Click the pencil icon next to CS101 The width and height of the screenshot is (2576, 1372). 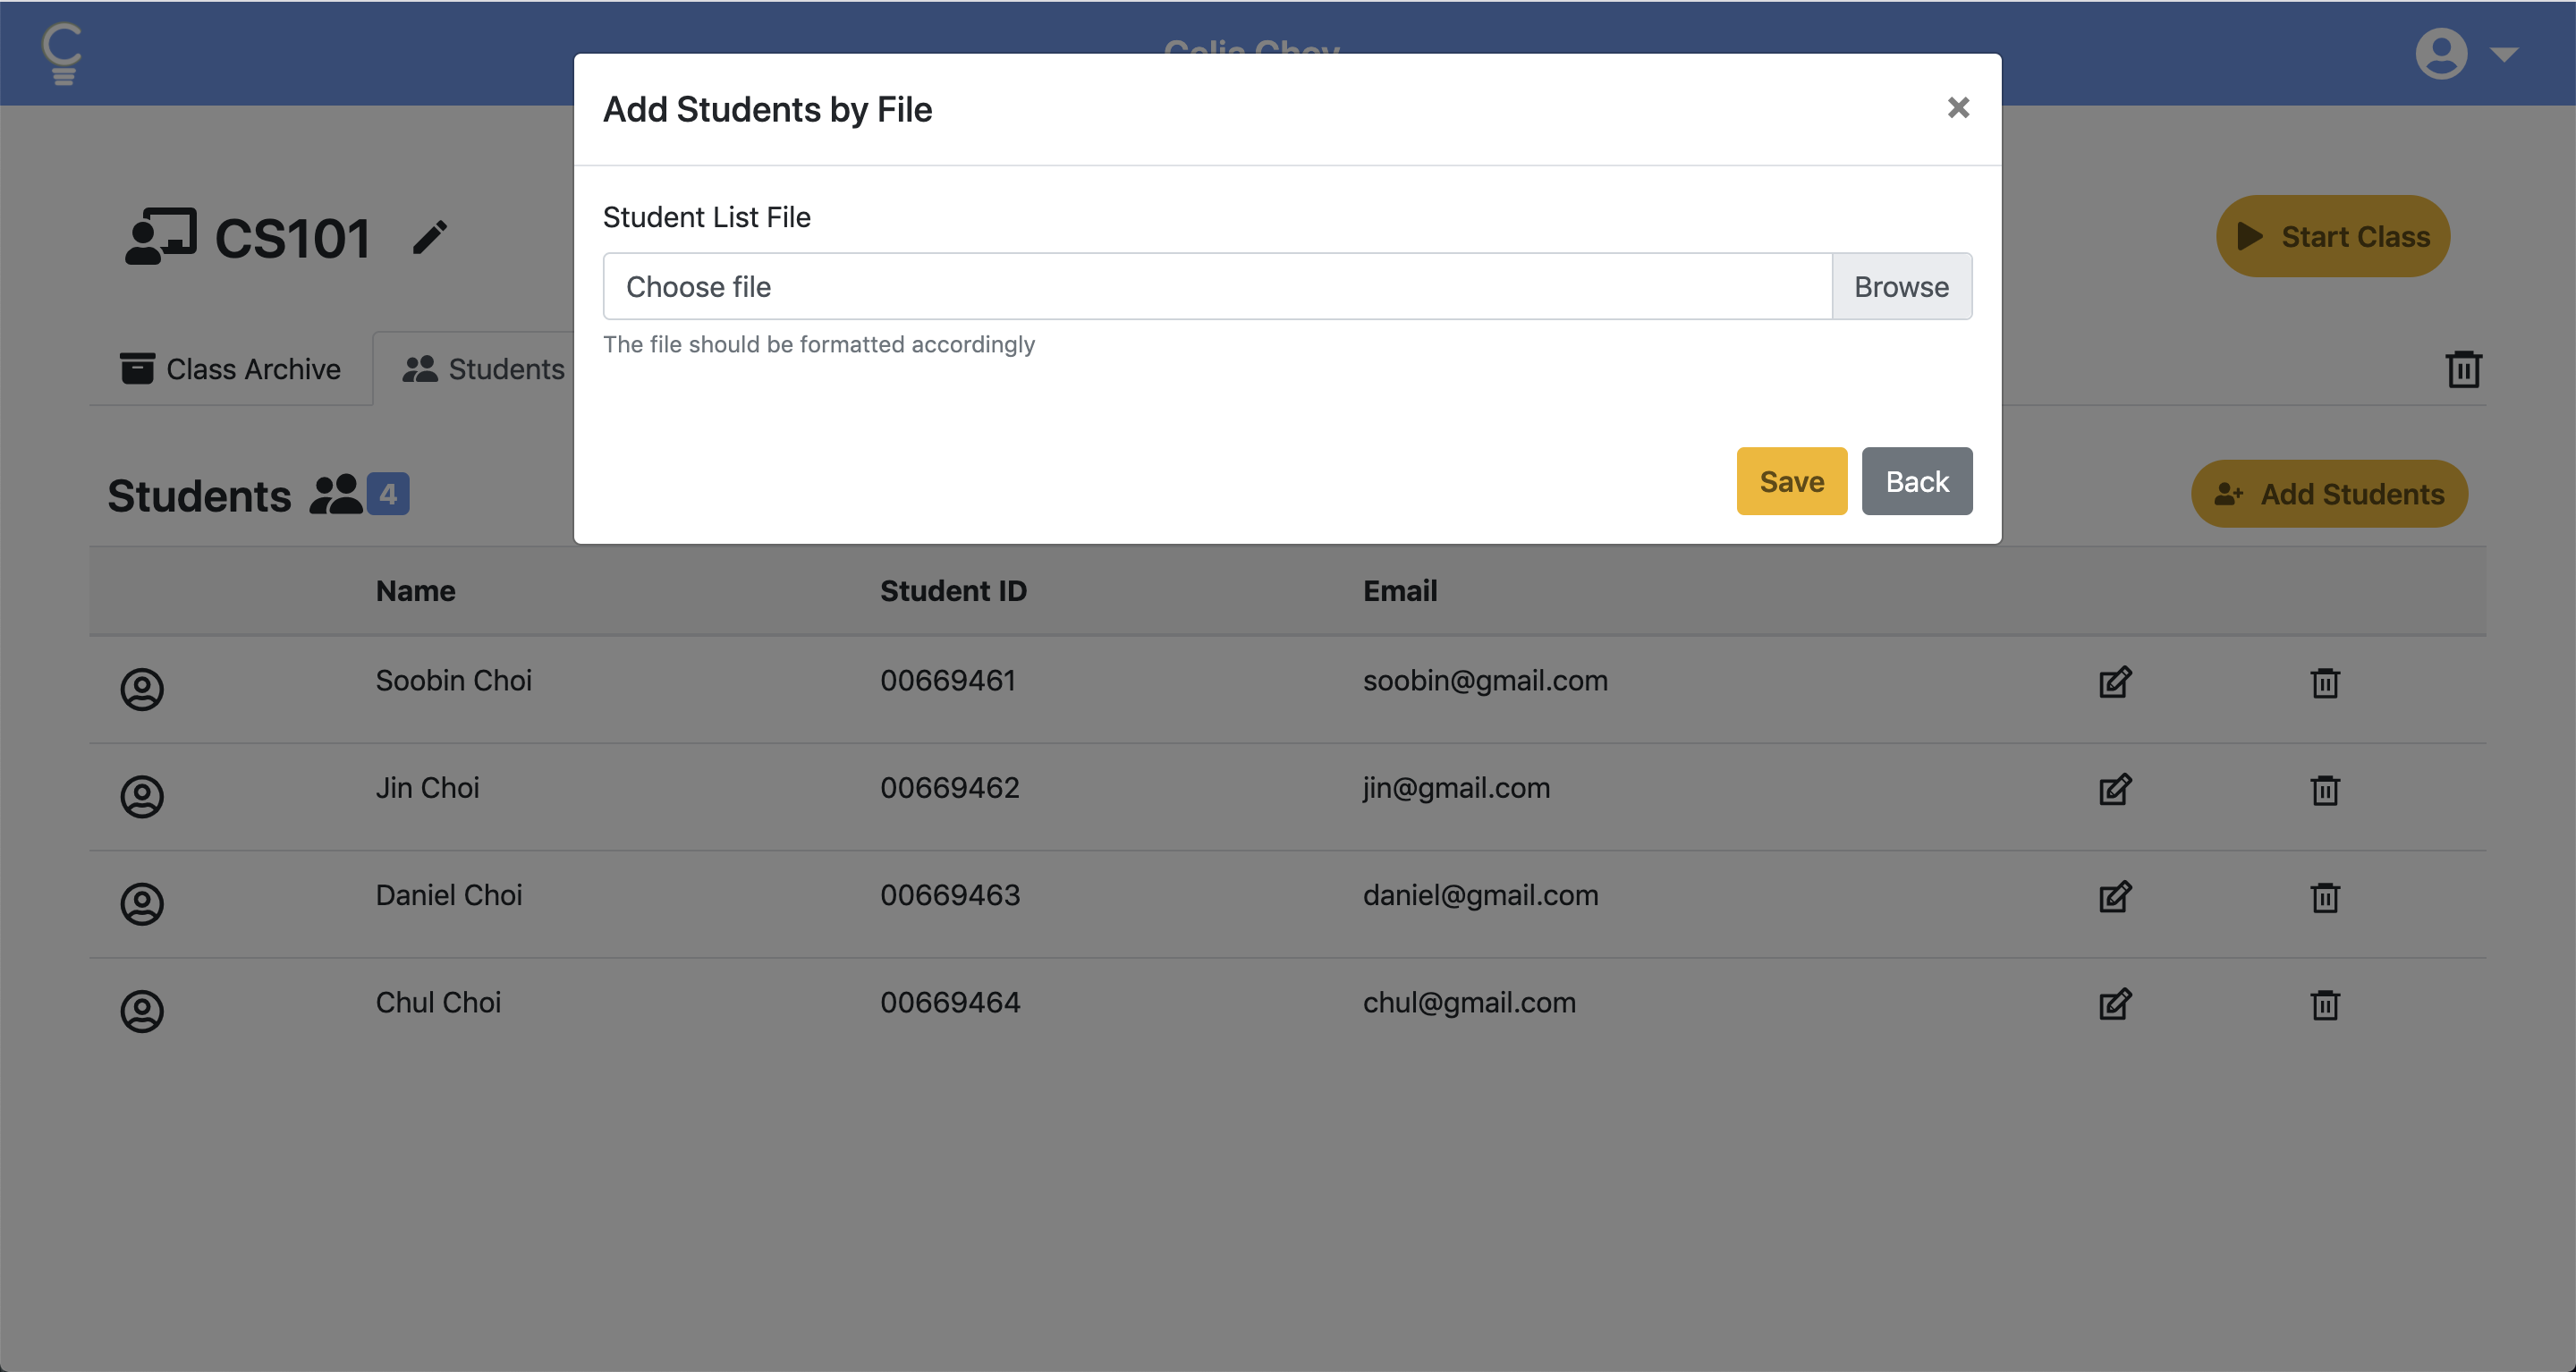(430, 238)
